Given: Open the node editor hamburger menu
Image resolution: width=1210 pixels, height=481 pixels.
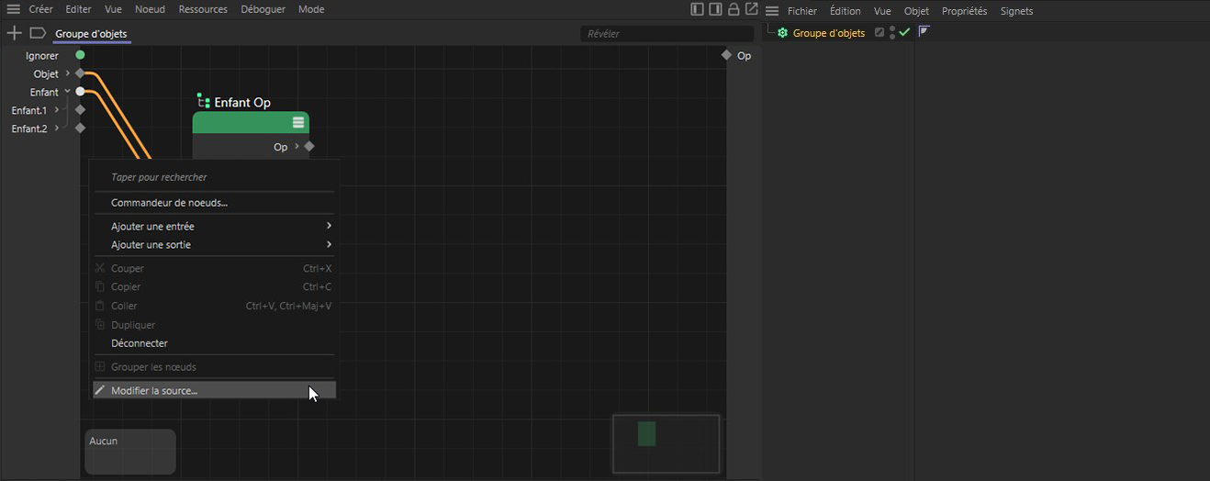Looking at the screenshot, I should coord(13,9).
